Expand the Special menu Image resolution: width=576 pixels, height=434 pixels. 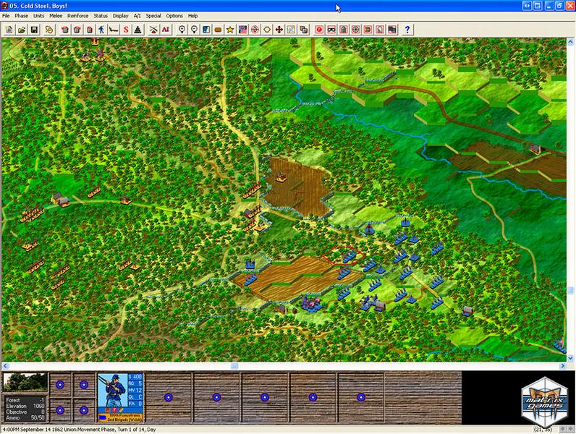coord(153,15)
